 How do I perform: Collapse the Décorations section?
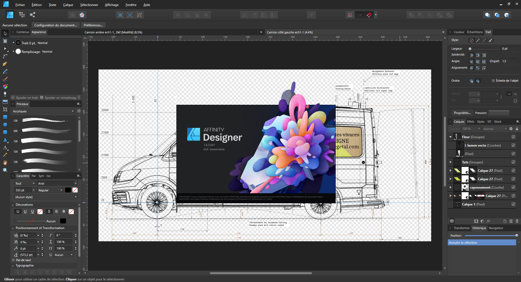(13, 205)
